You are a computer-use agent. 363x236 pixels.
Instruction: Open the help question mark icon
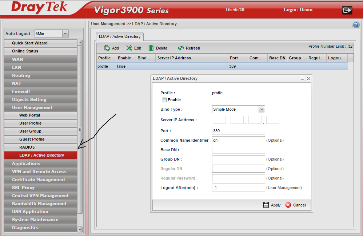tap(356, 24)
